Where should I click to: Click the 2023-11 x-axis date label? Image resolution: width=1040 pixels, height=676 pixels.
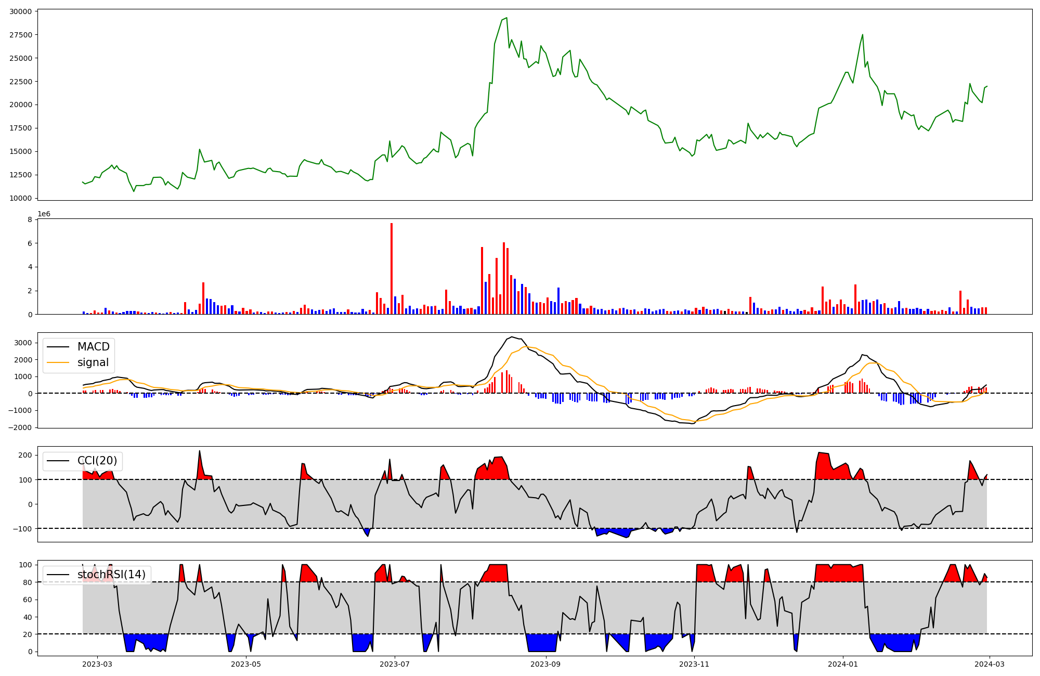[694, 664]
